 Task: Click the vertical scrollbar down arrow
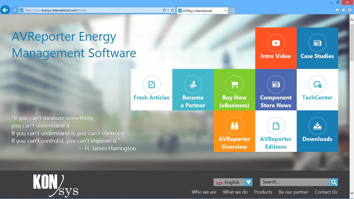pyautogui.click(x=352, y=193)
